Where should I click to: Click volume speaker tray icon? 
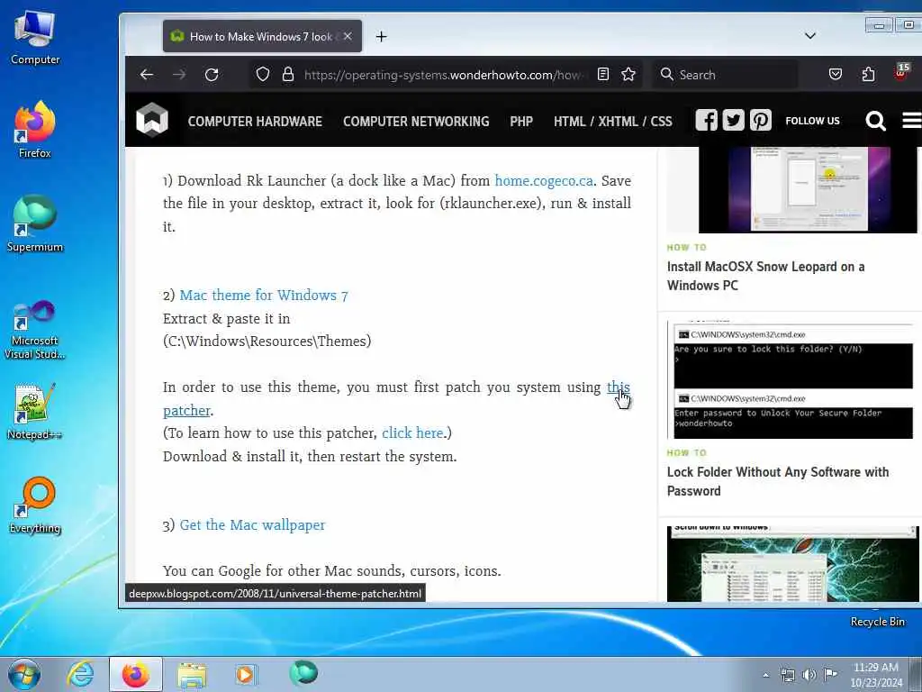pos(809,675)
